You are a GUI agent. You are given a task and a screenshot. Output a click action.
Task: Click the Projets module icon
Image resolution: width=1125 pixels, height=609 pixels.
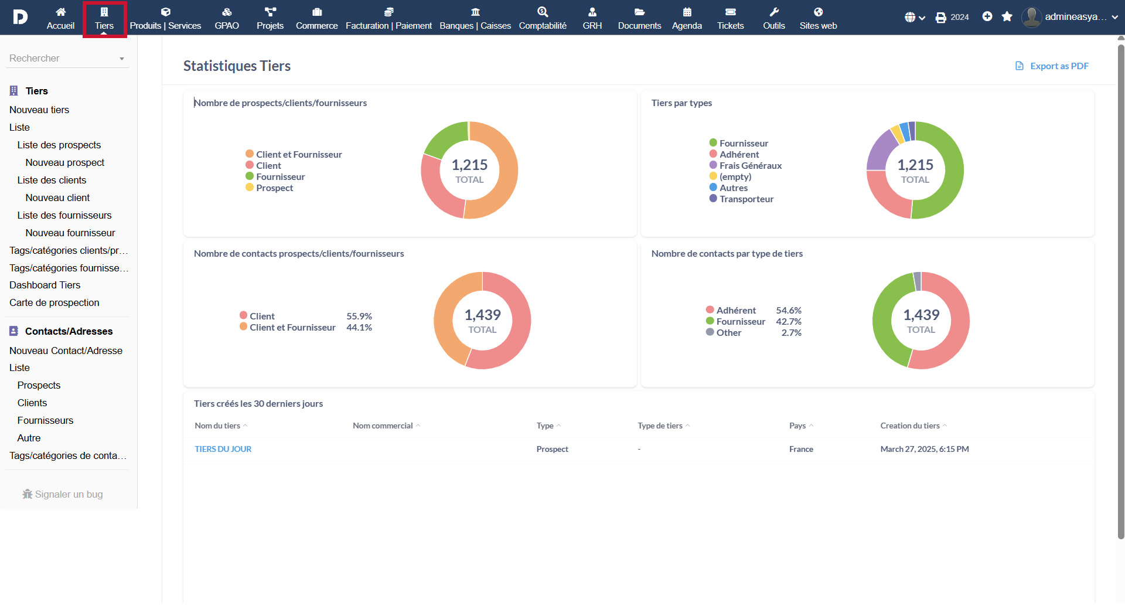click(x=270, y=12)
